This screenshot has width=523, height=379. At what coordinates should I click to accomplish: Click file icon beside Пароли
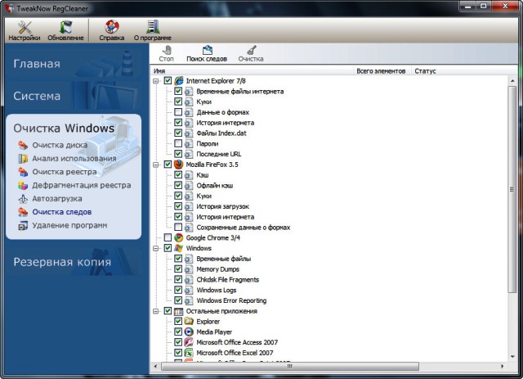[x=189, y=144]
